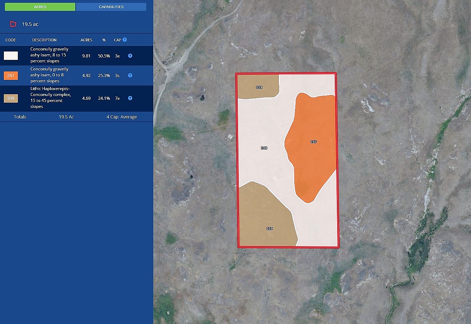
Task: Click the 248 label on the map
Action: pos(264,148)
